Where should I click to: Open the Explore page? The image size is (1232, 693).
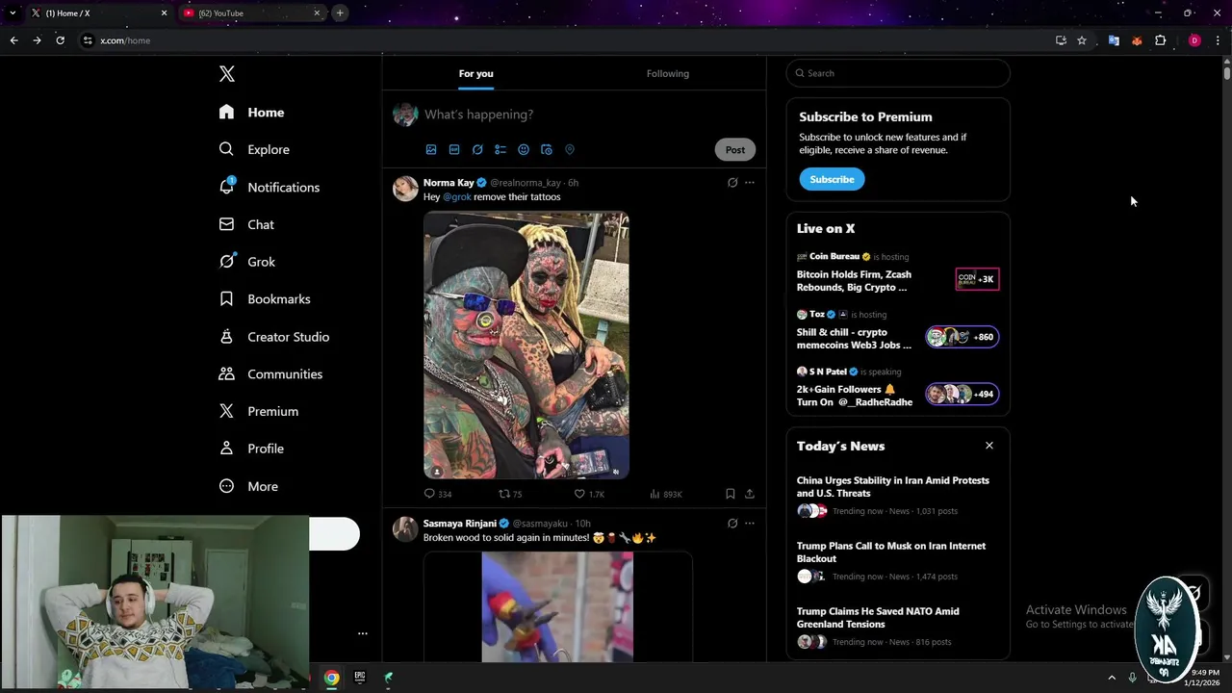pos(254,149)
